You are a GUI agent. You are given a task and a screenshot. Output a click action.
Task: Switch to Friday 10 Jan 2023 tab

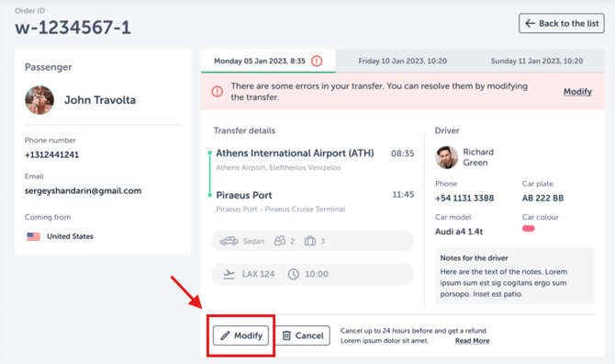(x=402, y=61)
